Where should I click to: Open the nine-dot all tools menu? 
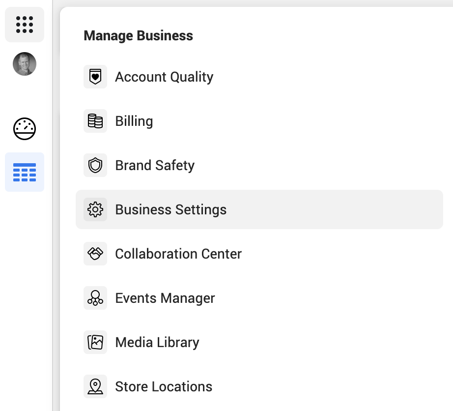(x=25, y=25)
